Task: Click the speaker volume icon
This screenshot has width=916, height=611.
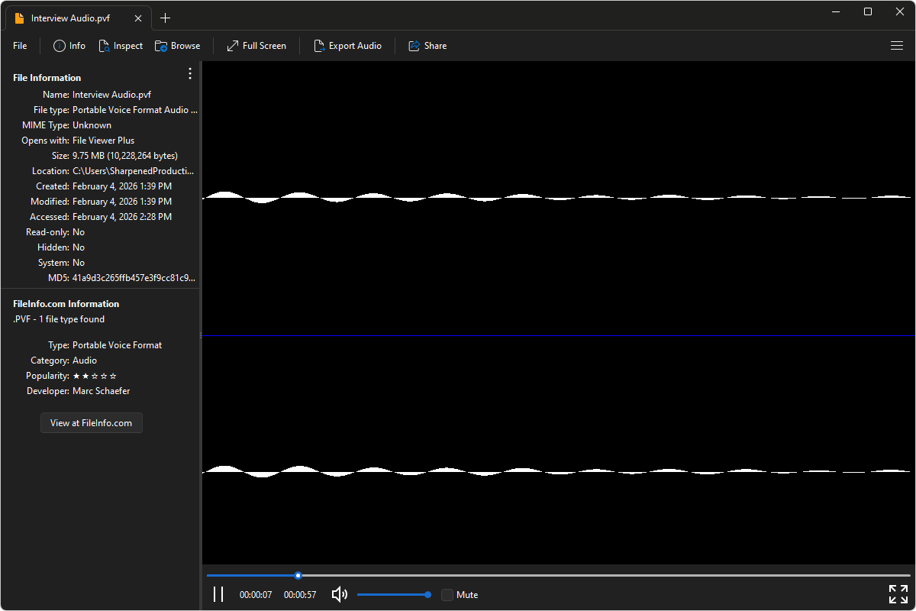Action: (339, 594)
